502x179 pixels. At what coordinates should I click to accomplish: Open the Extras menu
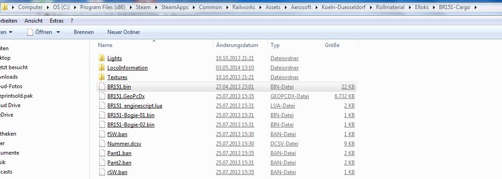[x=57, y=21]
